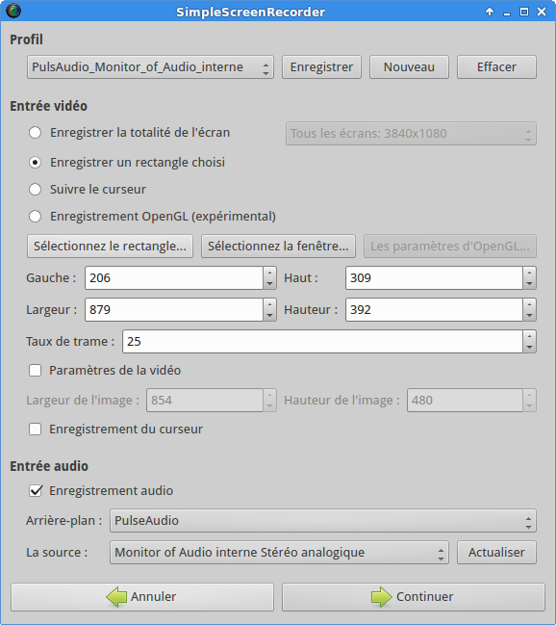This screenshot has width=556, height=625.
Task: Toggle the Paramètres de la vidéo checkbox
Action: tap(35, 371)
